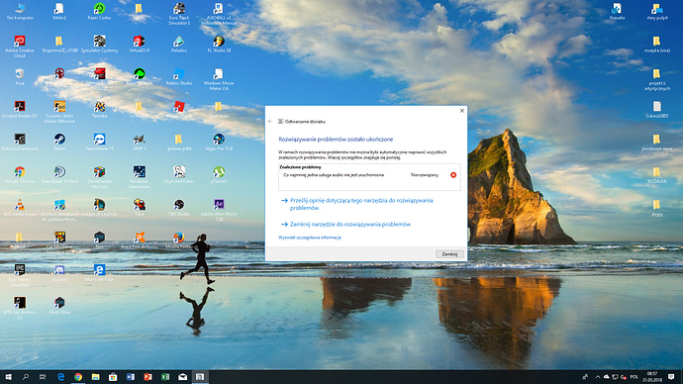
Task: Click the send feedback about troubleshooter link
Action: coord(361,204)
